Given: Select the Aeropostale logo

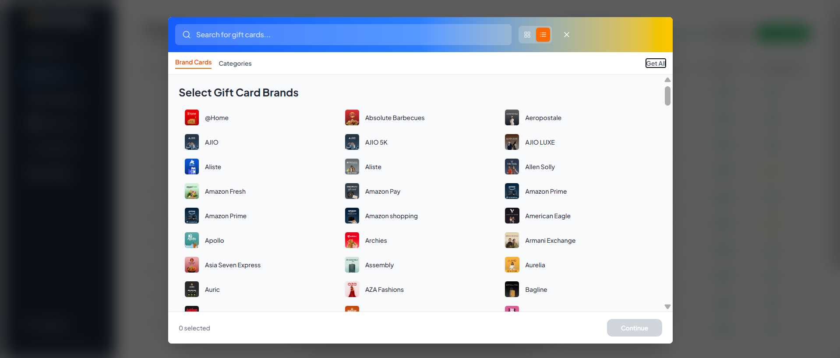Looking at the screenshot, I should click(x=512, y=117).
